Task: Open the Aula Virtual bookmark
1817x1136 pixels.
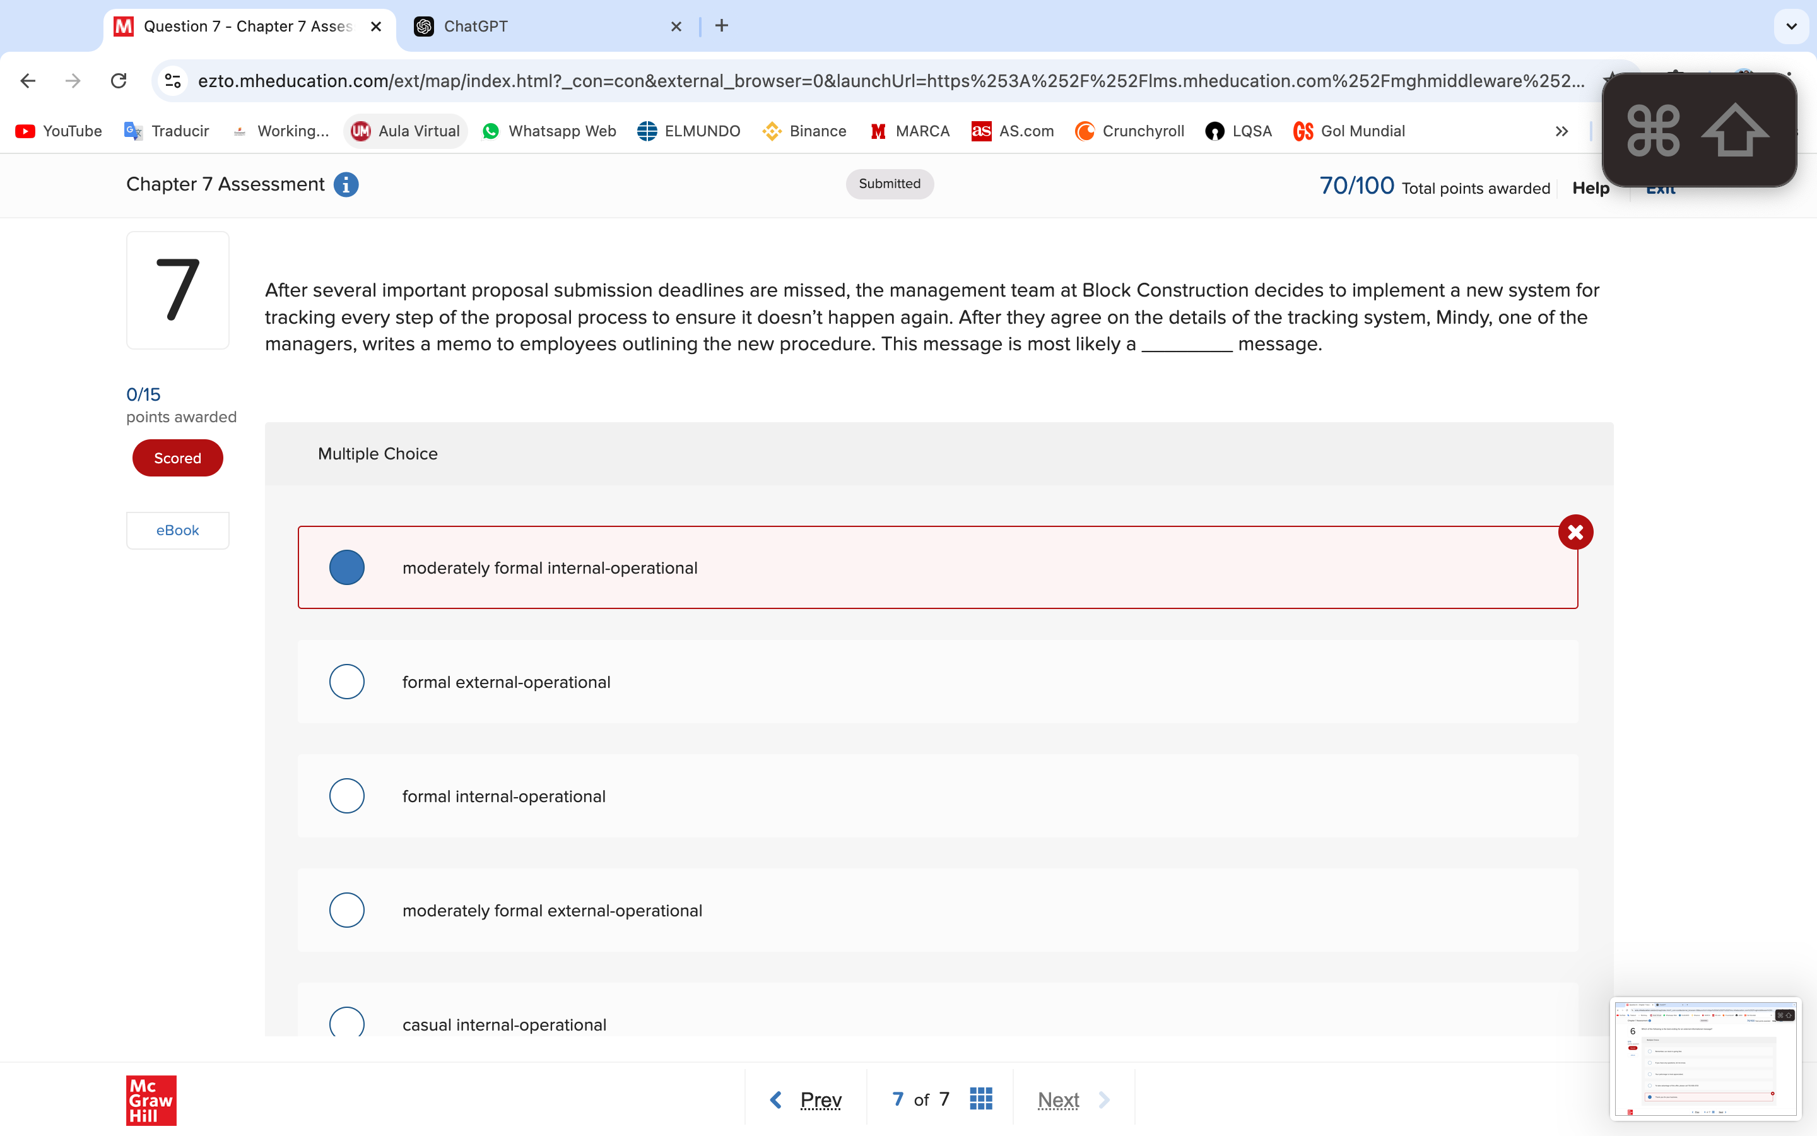Action: coord(406,131)
